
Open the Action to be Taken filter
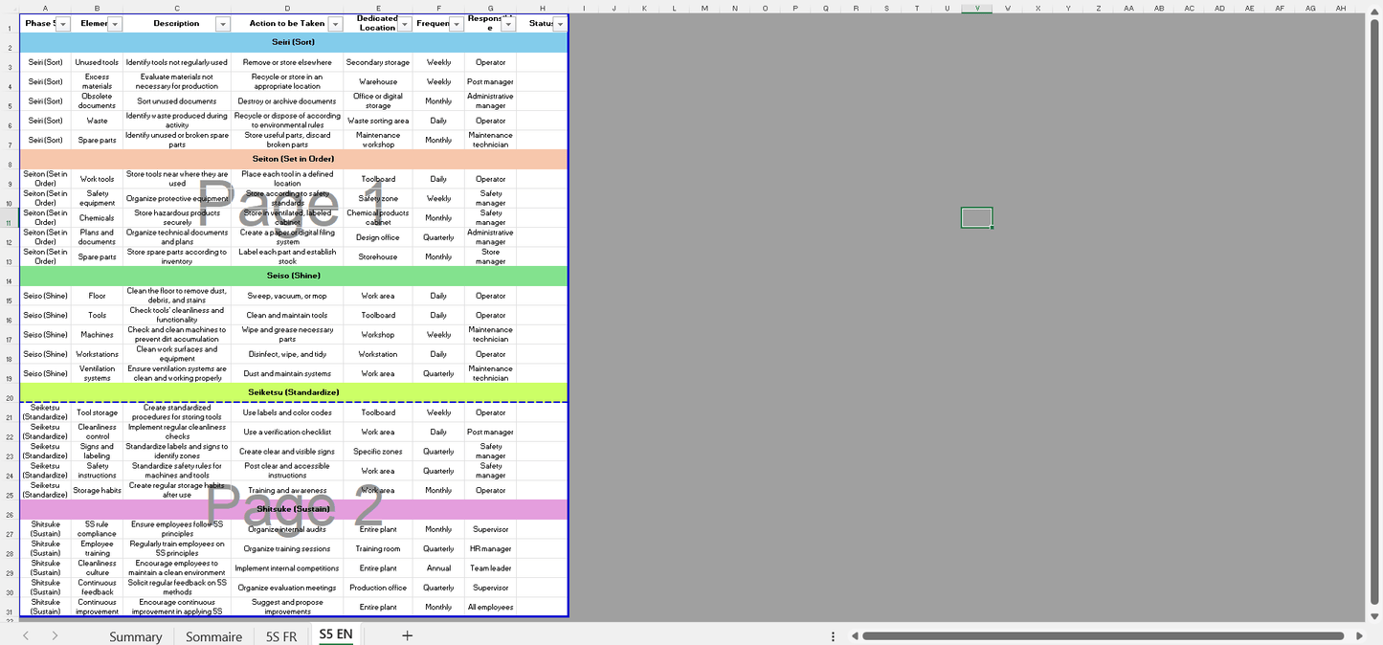(x=335, y=24)
